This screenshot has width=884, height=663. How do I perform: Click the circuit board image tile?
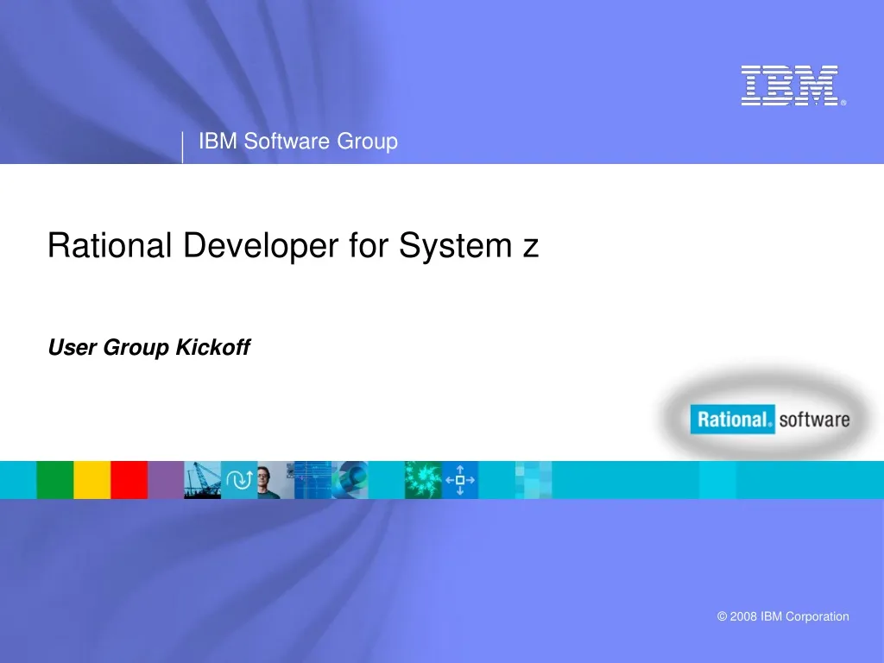[307, 480]
